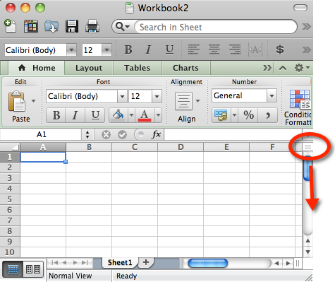Center text in formatting toolbar
335x282 pixels.
click(214, 49)
